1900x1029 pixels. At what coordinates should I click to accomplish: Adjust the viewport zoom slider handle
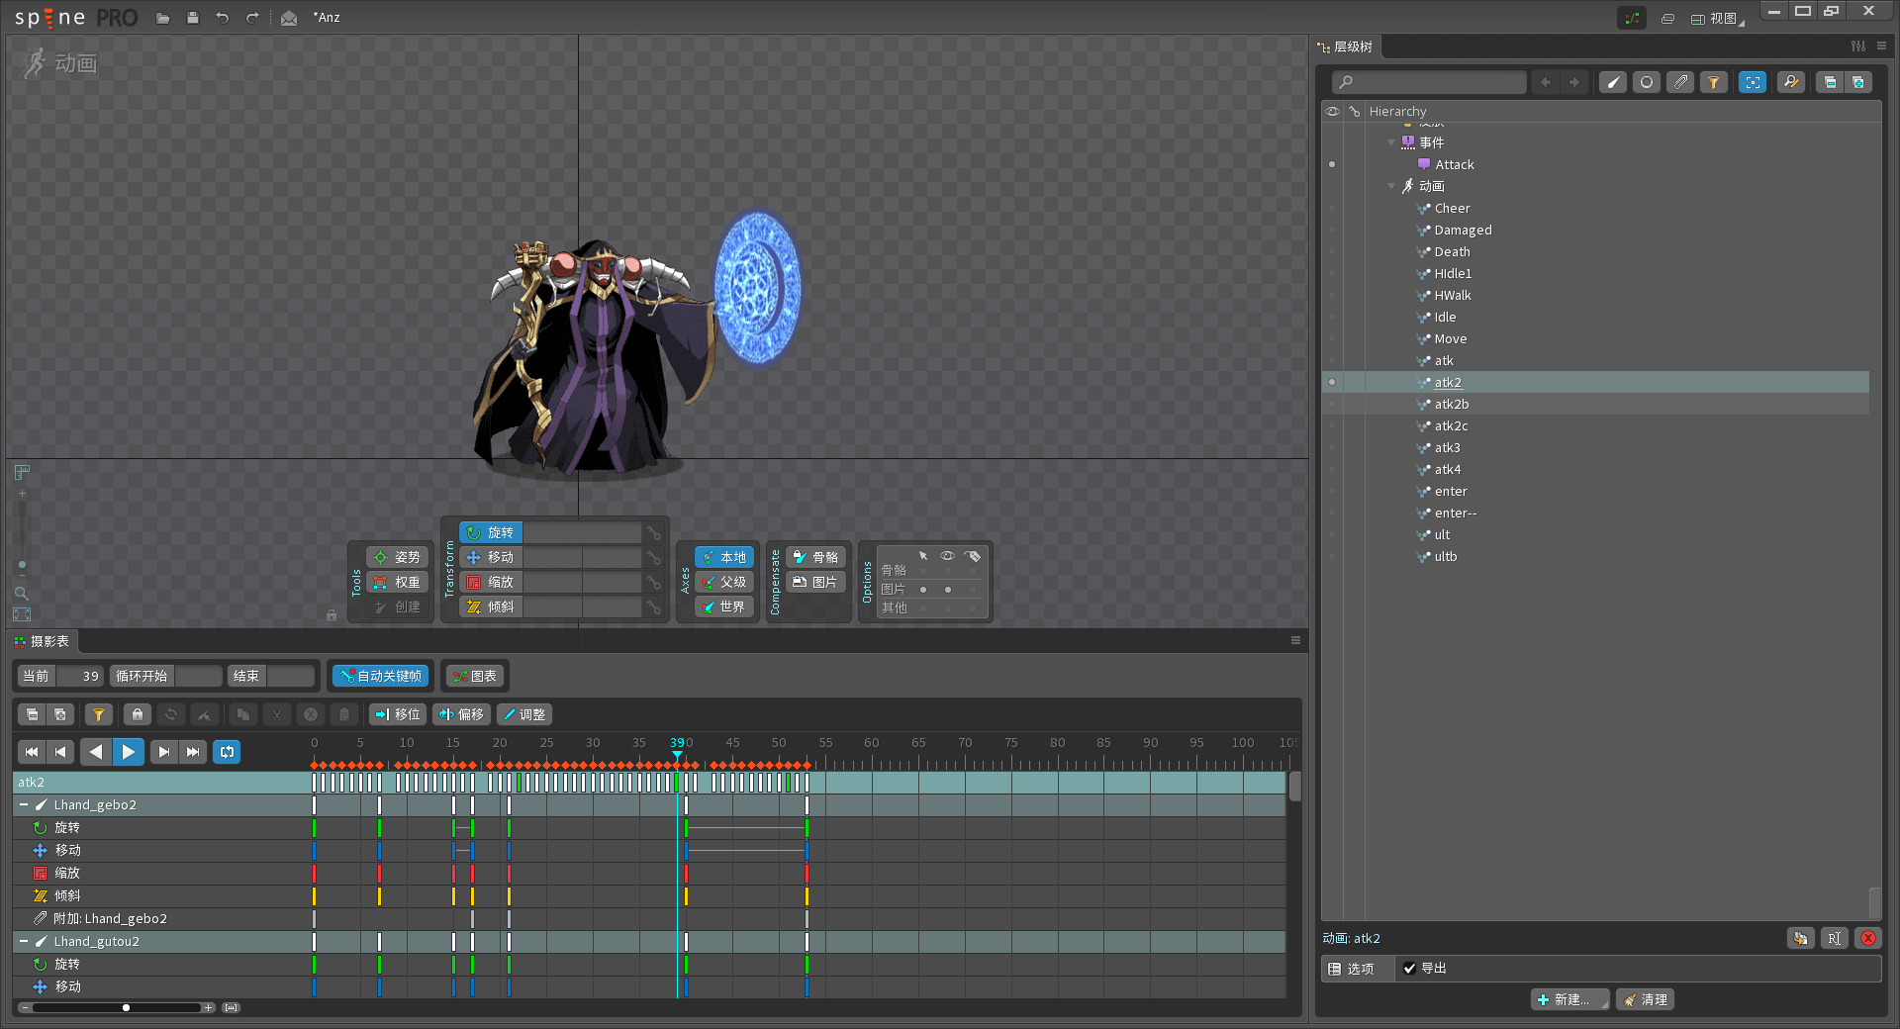(22, 565)
